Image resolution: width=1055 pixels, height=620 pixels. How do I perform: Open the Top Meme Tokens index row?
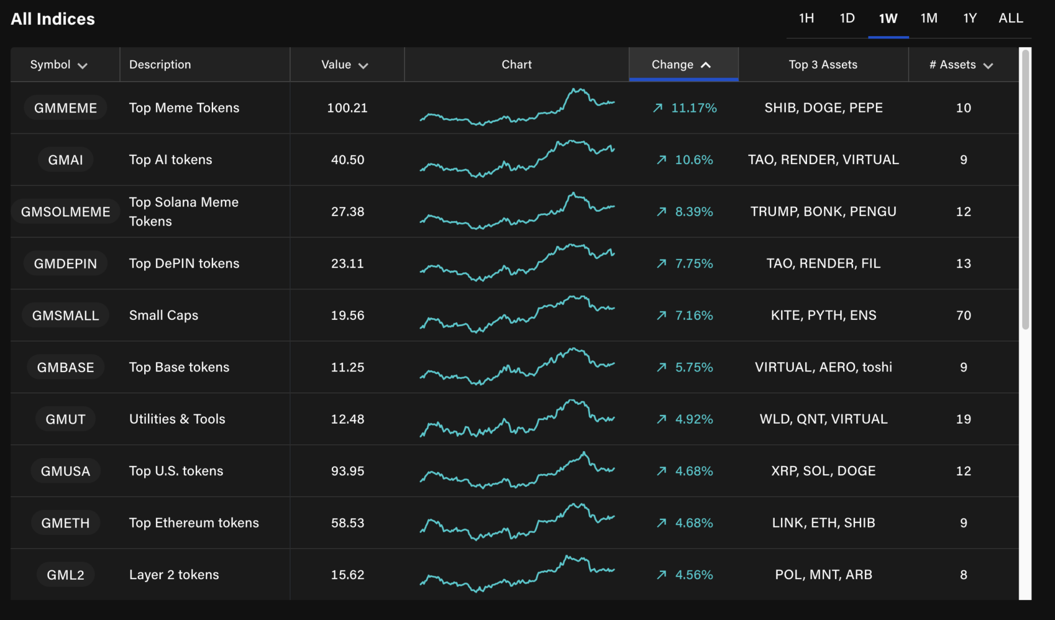[184, 107]
